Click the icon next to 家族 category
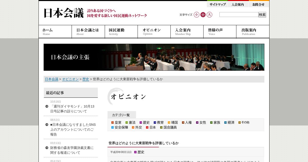308x162 pixels. 211,123
